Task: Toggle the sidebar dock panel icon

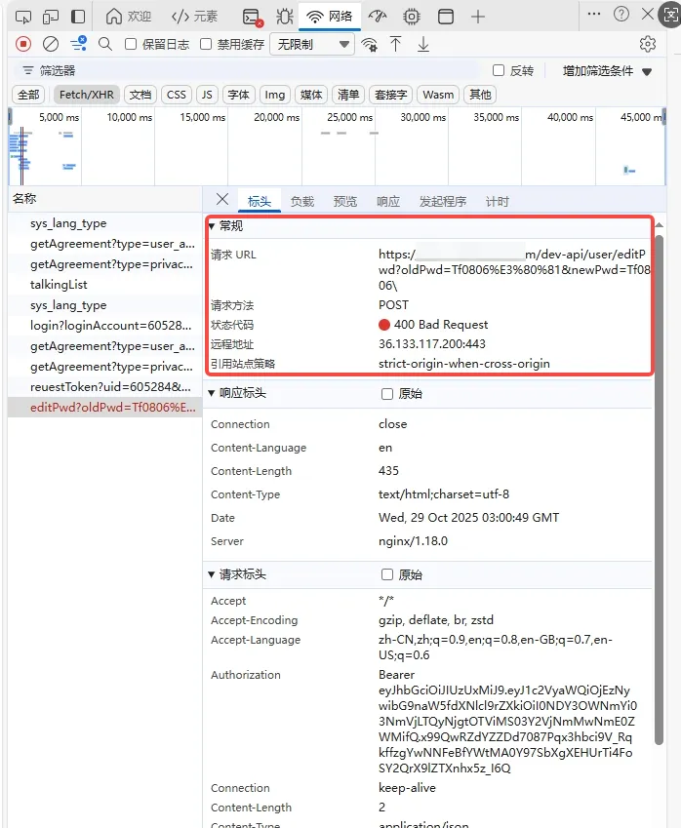Action: (78, 17)
